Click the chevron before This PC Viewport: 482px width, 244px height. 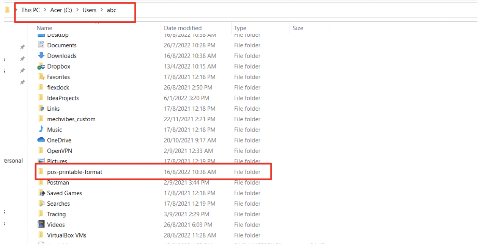click(x=16, y=10)
